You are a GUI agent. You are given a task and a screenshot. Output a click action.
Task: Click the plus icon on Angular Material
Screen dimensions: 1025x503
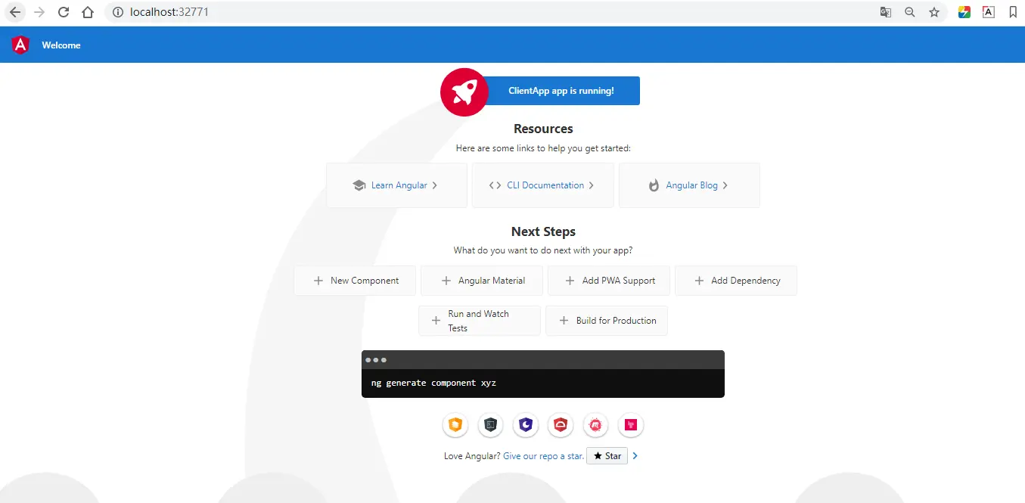(x=446, y=281)
